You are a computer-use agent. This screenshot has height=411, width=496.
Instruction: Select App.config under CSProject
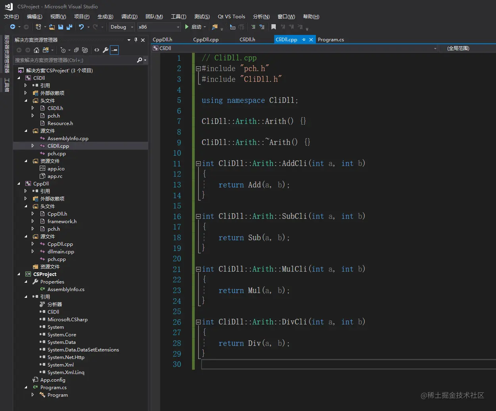[x=53, y=380]
